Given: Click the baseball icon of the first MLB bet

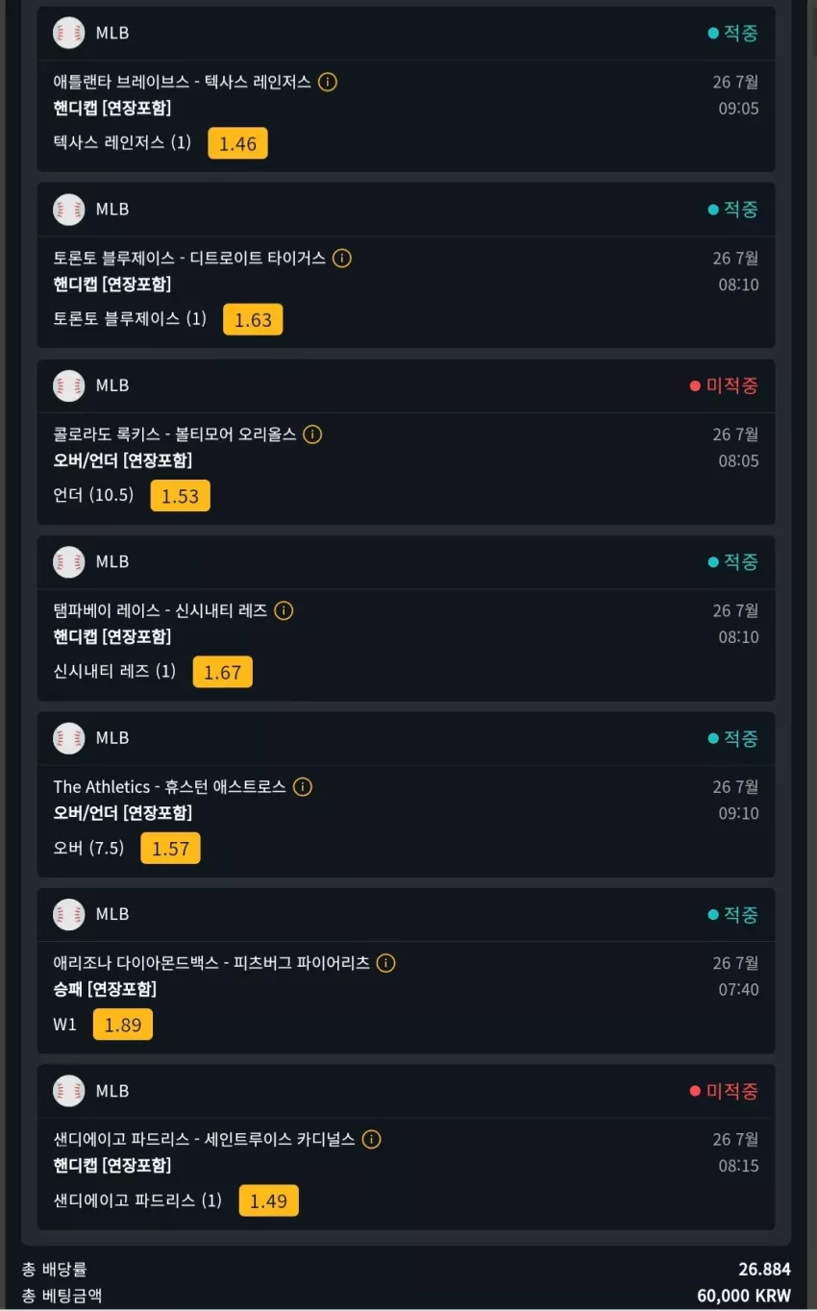Looking at the screenshot, I should coord(69,33).
